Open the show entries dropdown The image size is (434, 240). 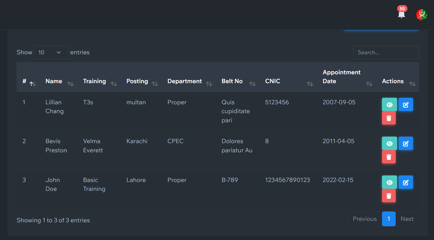click(51, 53)
